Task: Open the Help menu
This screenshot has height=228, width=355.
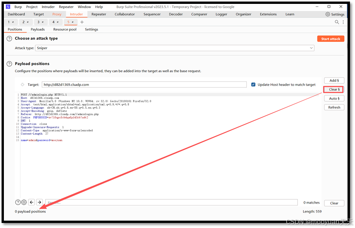Action: pos(99,7)
